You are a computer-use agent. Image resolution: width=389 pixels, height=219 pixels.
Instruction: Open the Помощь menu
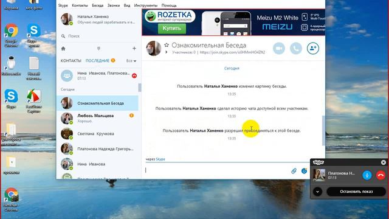click(x=169, y=5)
